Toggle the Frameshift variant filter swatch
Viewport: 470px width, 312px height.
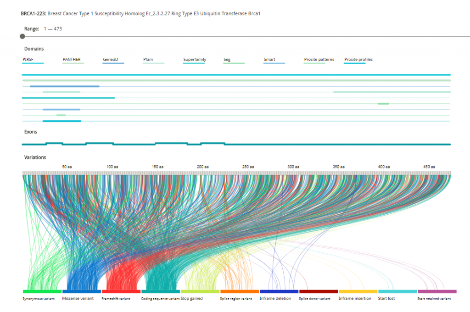coord(121,291)
